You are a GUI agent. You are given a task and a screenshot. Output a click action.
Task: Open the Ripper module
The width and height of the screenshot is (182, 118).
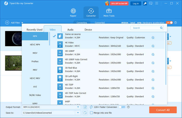pos(73,12)
